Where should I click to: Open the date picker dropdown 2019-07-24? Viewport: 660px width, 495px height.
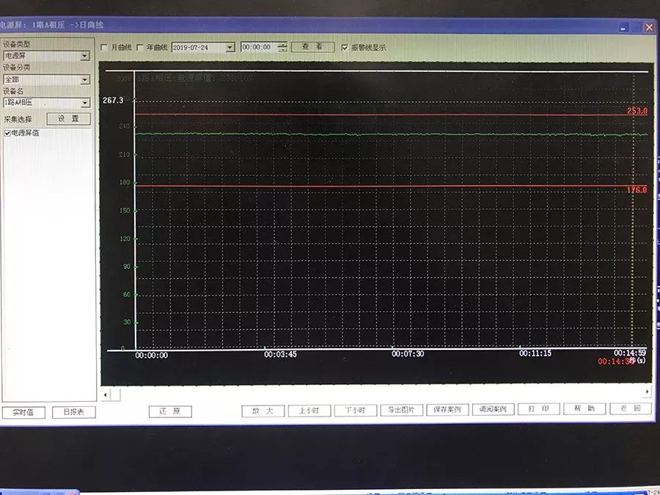coord(230,48)
